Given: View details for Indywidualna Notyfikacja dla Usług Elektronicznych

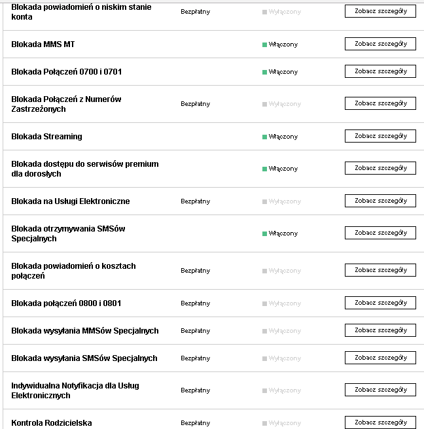Looking at the screenshot, I should 380,390.
